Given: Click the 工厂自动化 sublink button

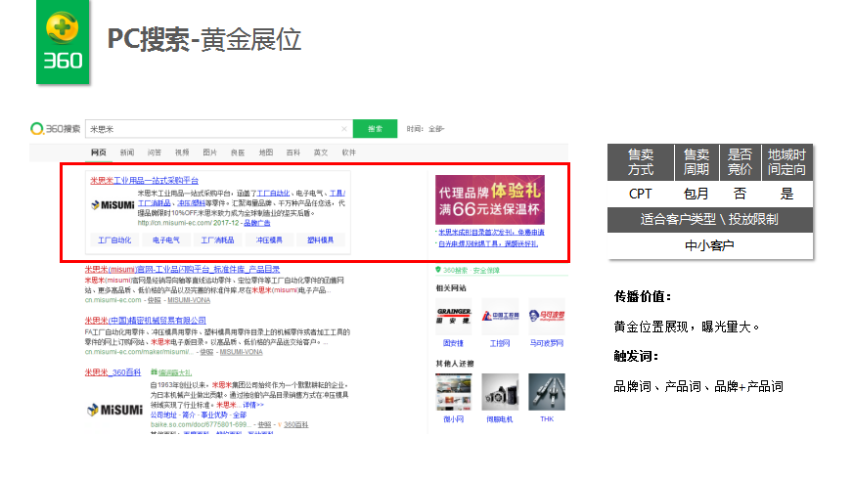Looking at the screenshot, I should [114, 240].
